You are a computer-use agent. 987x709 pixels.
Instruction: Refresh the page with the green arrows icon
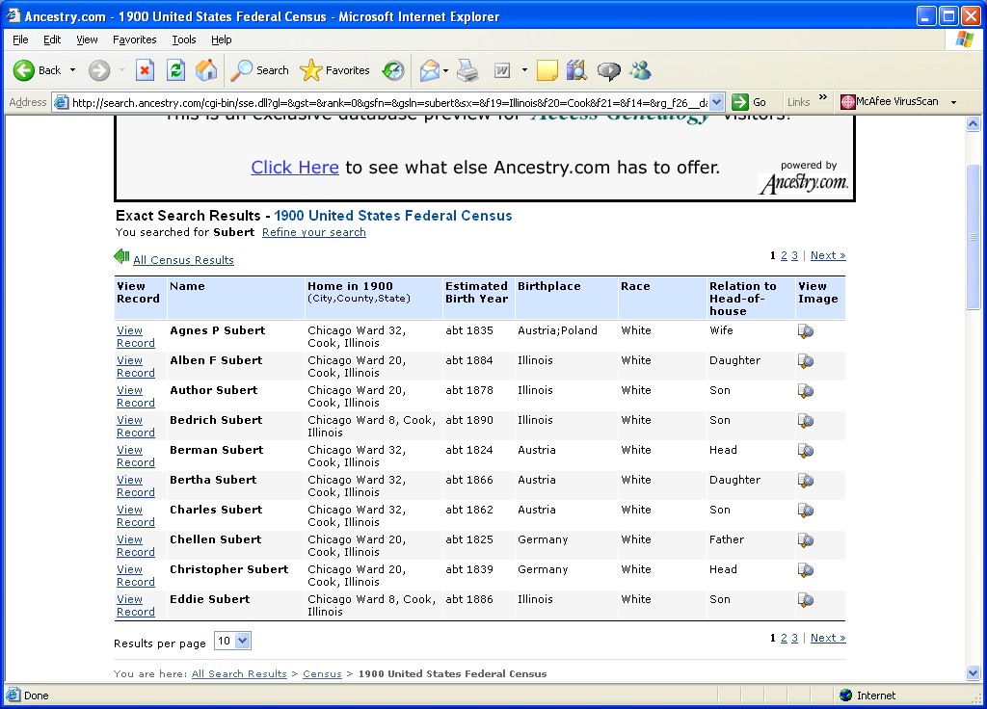pos(175,70)
